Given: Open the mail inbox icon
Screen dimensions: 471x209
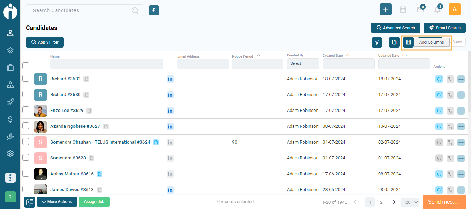Looking at the screenshot, I should (420, 10).
